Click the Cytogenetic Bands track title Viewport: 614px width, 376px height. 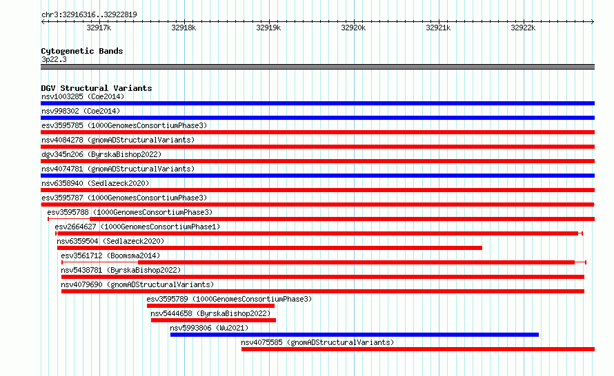(x=82, y=51)
